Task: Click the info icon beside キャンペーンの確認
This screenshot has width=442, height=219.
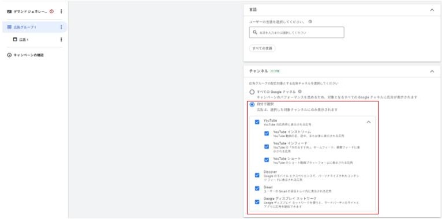Action: (x=9, y=55)
